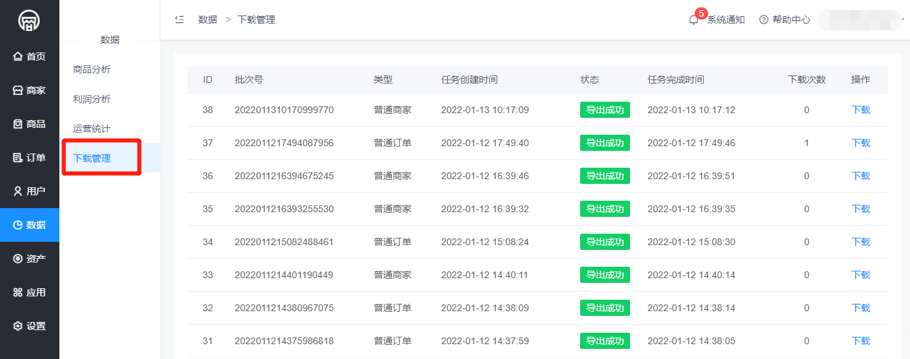
Task: Select 利润分析 in data submenu
Action: coord(92,99)
